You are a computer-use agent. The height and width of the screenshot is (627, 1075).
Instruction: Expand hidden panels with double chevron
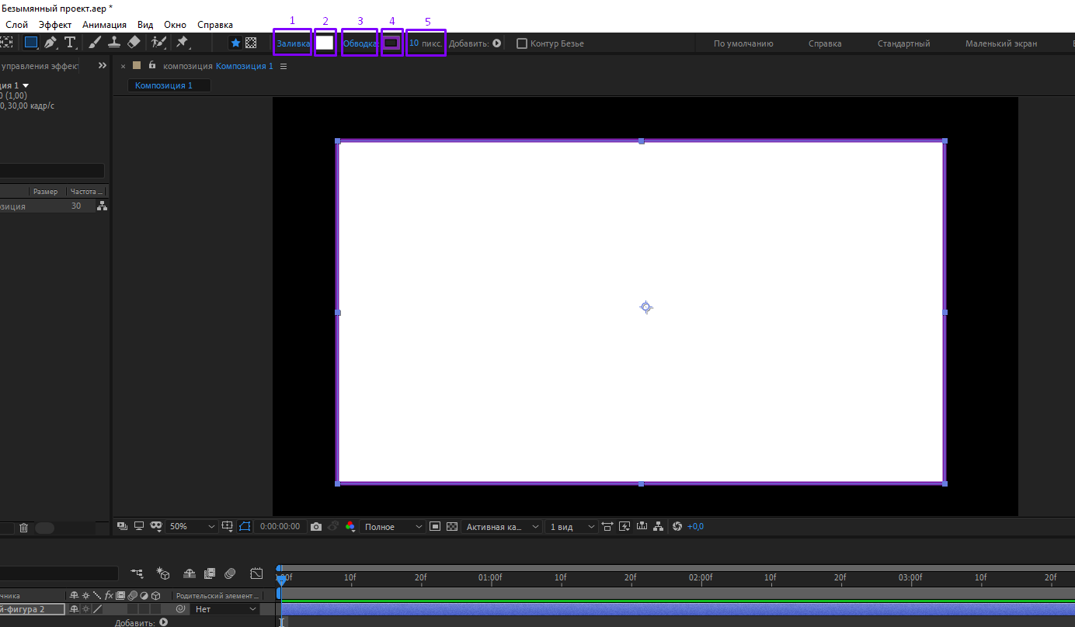(103, 66)
